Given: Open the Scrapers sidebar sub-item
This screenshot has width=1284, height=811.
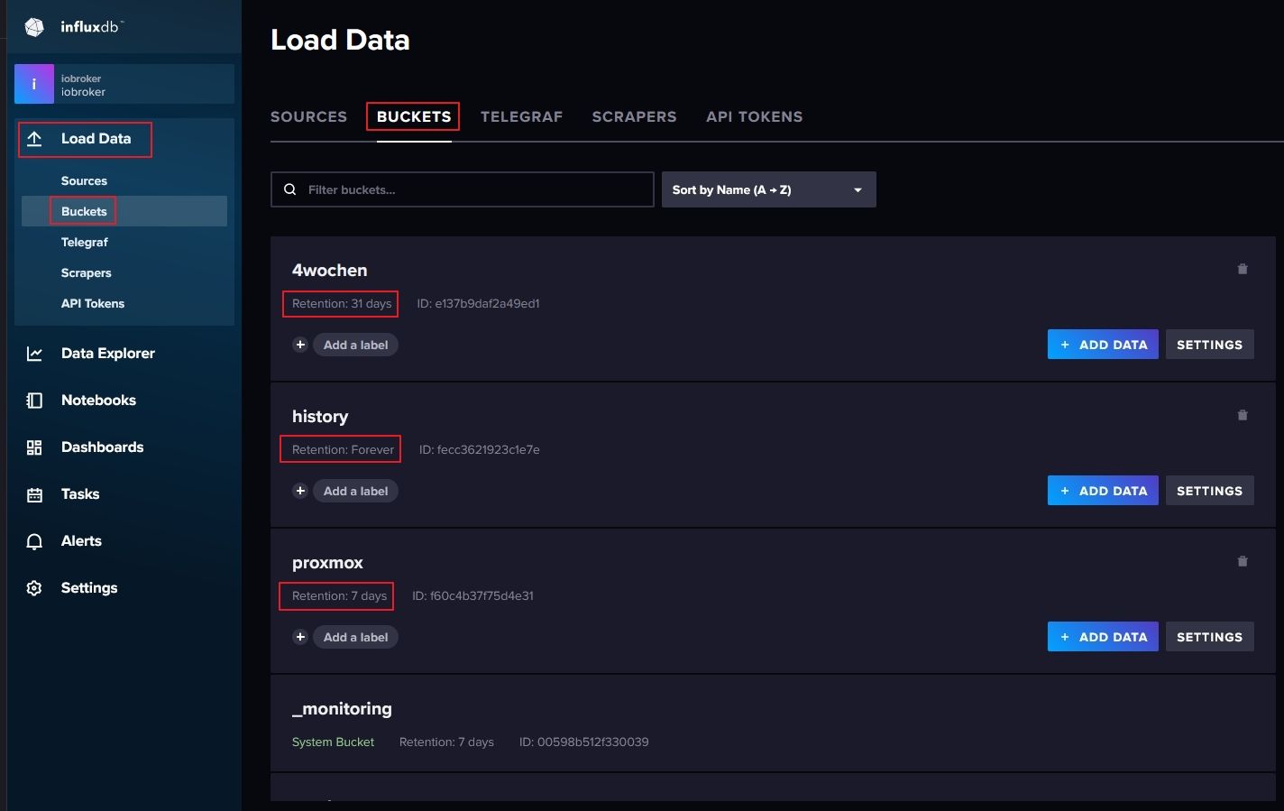Looking at the screenshot, I should coord(87,273).
